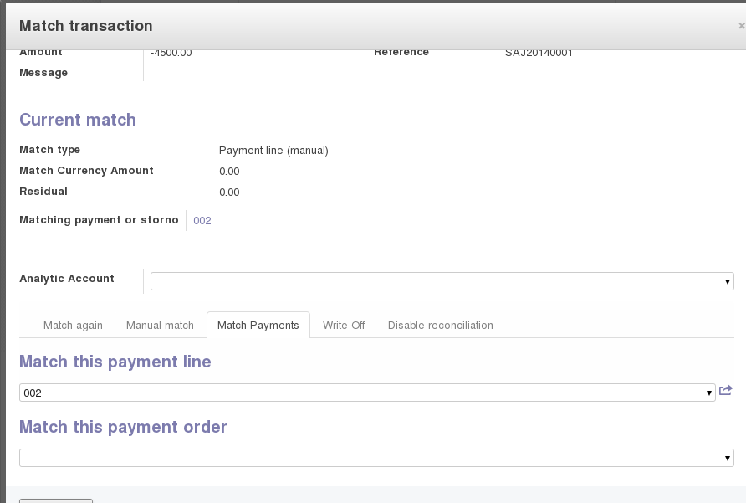This screenshot has height=503, width=746.
Task: Click the Analytic Account field label
Action: coord(67,279)
